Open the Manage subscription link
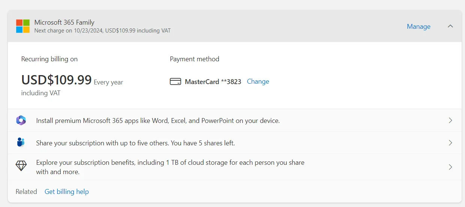This screenshot has height=207, width=465. coord(418,27)
